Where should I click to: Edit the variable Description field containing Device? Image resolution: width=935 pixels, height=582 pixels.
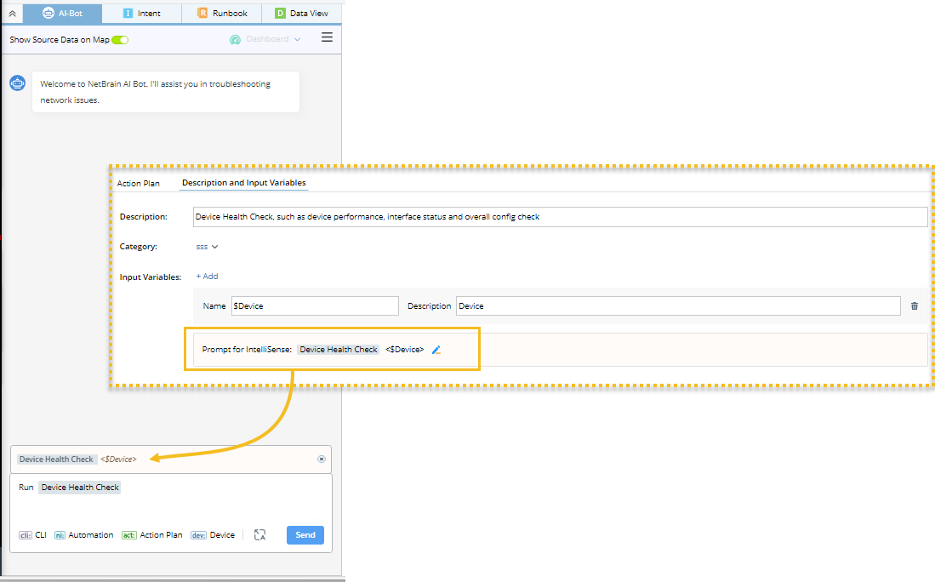tap(678, 306)
